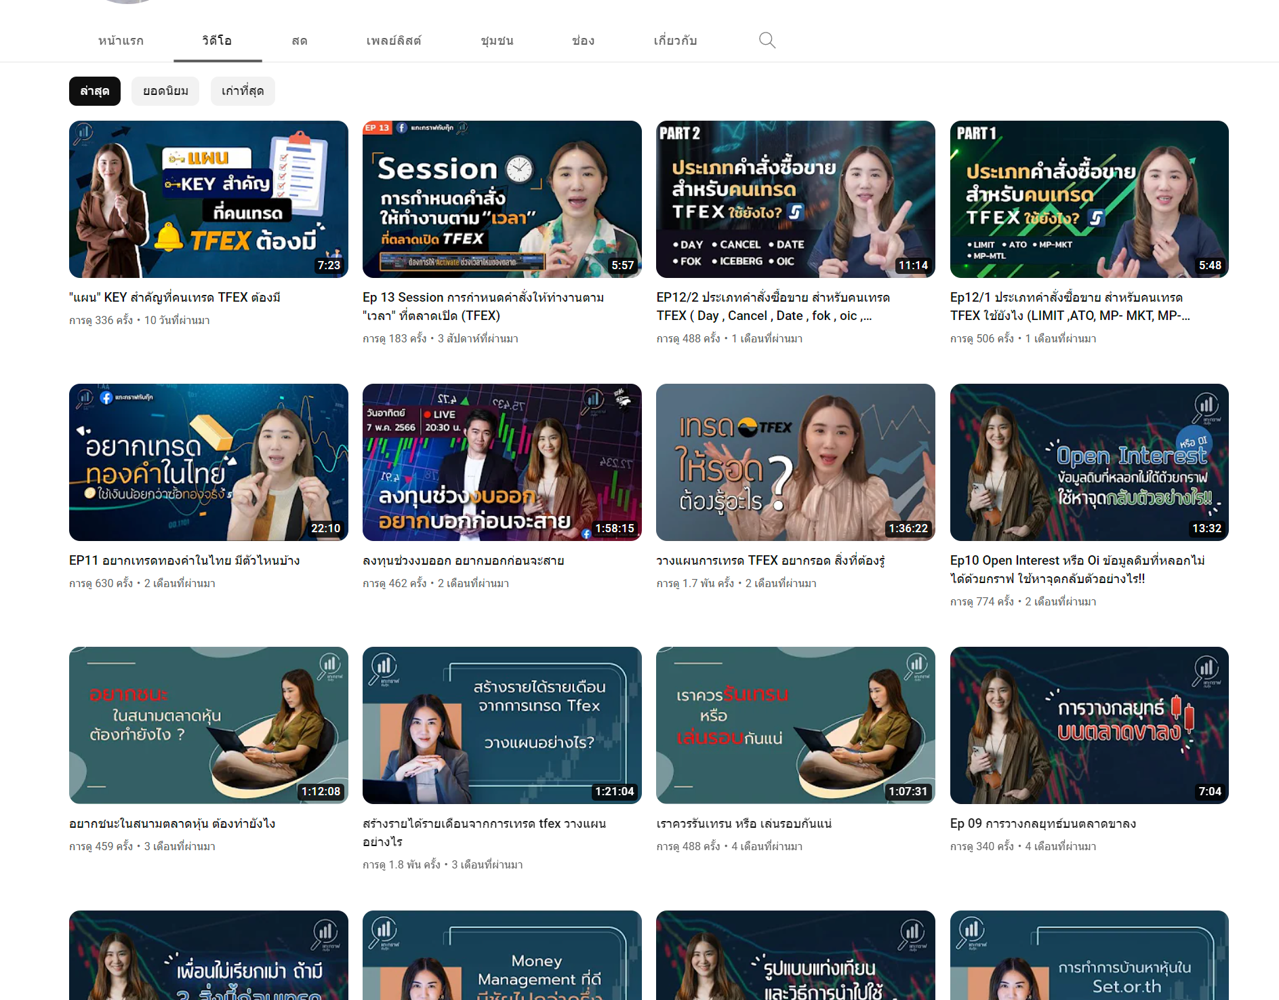Open the Set.or.th homework video thumbnail
1279x1000 pixels.
(1089, 955)
